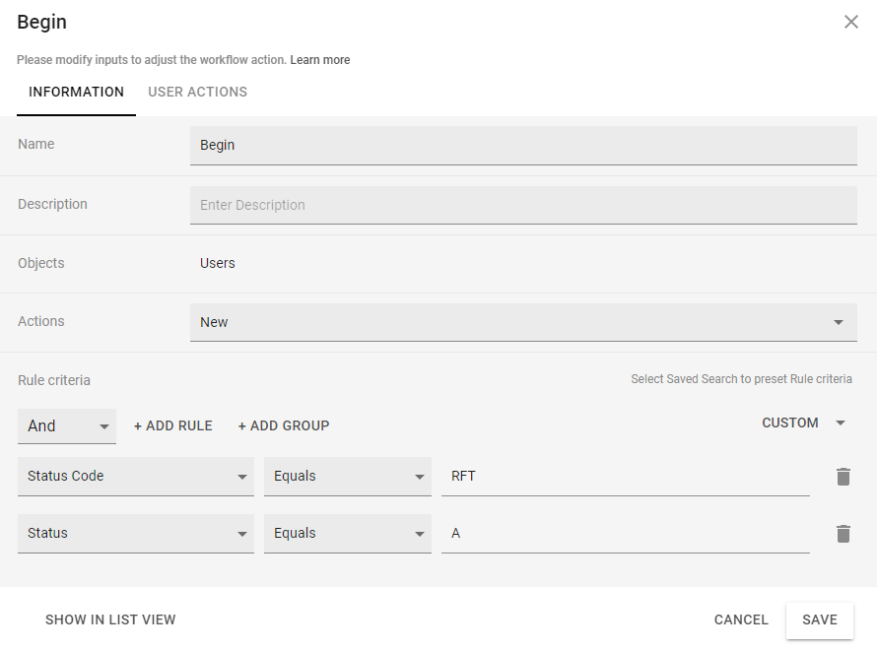Delete the Status Code rule

tap(843, 476)
